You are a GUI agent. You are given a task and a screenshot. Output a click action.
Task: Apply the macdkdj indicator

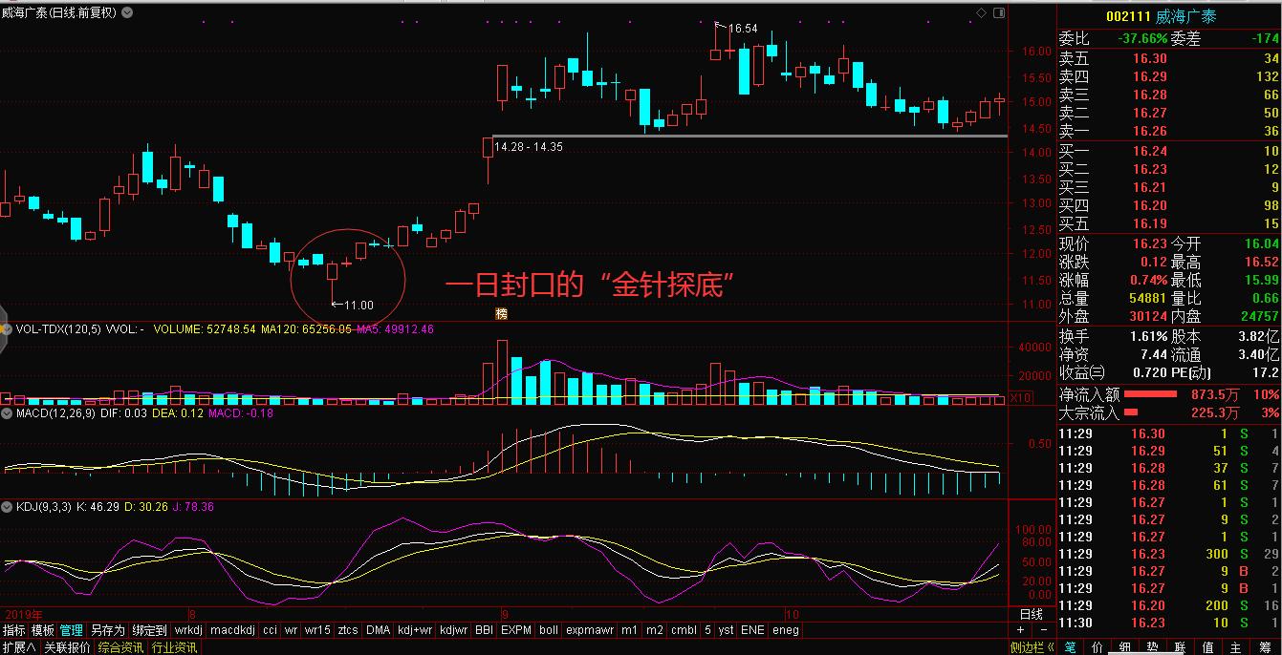(231, 630)
